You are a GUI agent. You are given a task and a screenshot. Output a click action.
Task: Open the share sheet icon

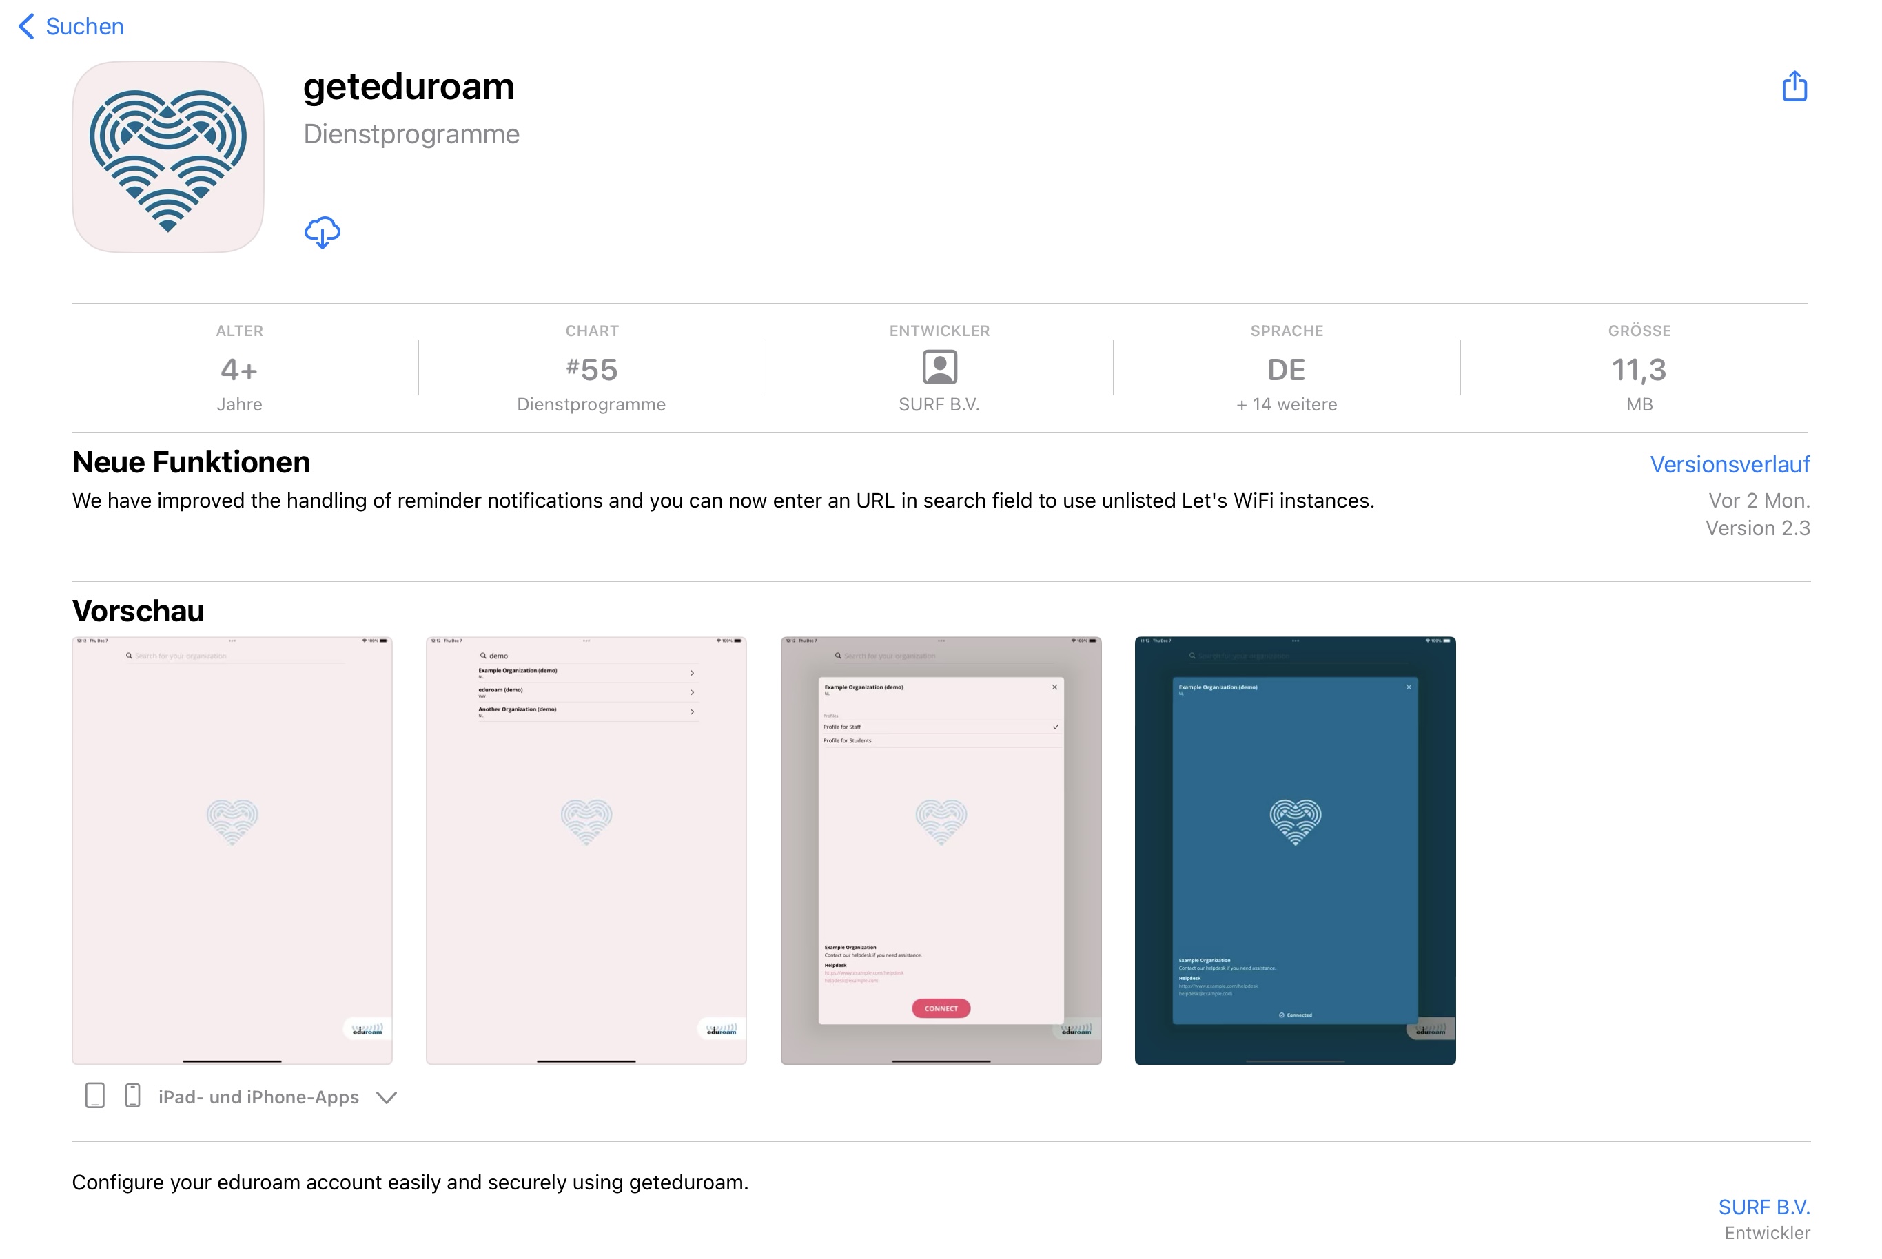click(x=1794, y=86)
